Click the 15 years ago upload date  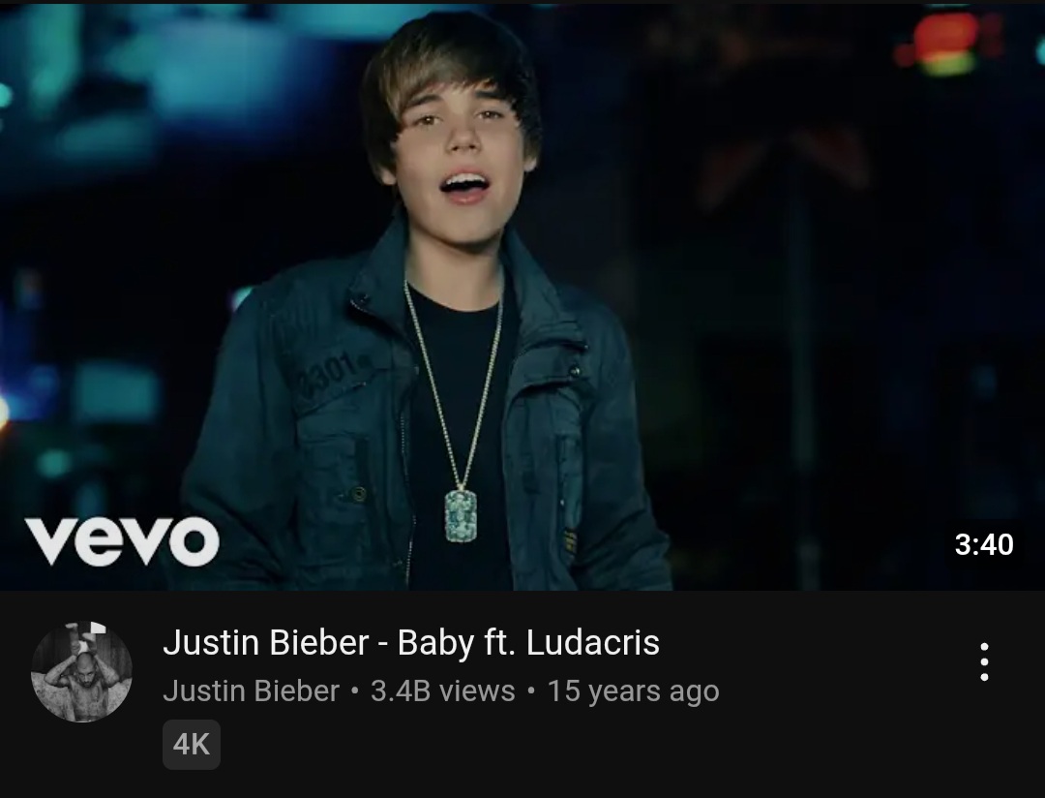[x=633, y=691]
